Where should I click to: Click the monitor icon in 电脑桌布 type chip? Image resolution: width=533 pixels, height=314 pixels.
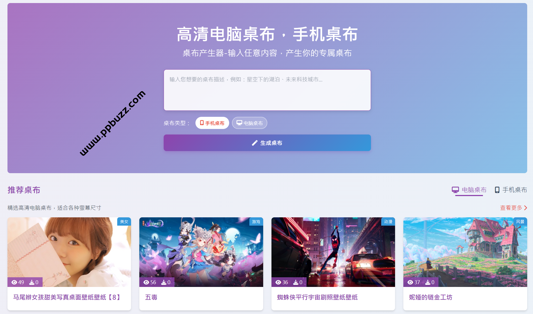pyautogui.click(x=239, y=123)
